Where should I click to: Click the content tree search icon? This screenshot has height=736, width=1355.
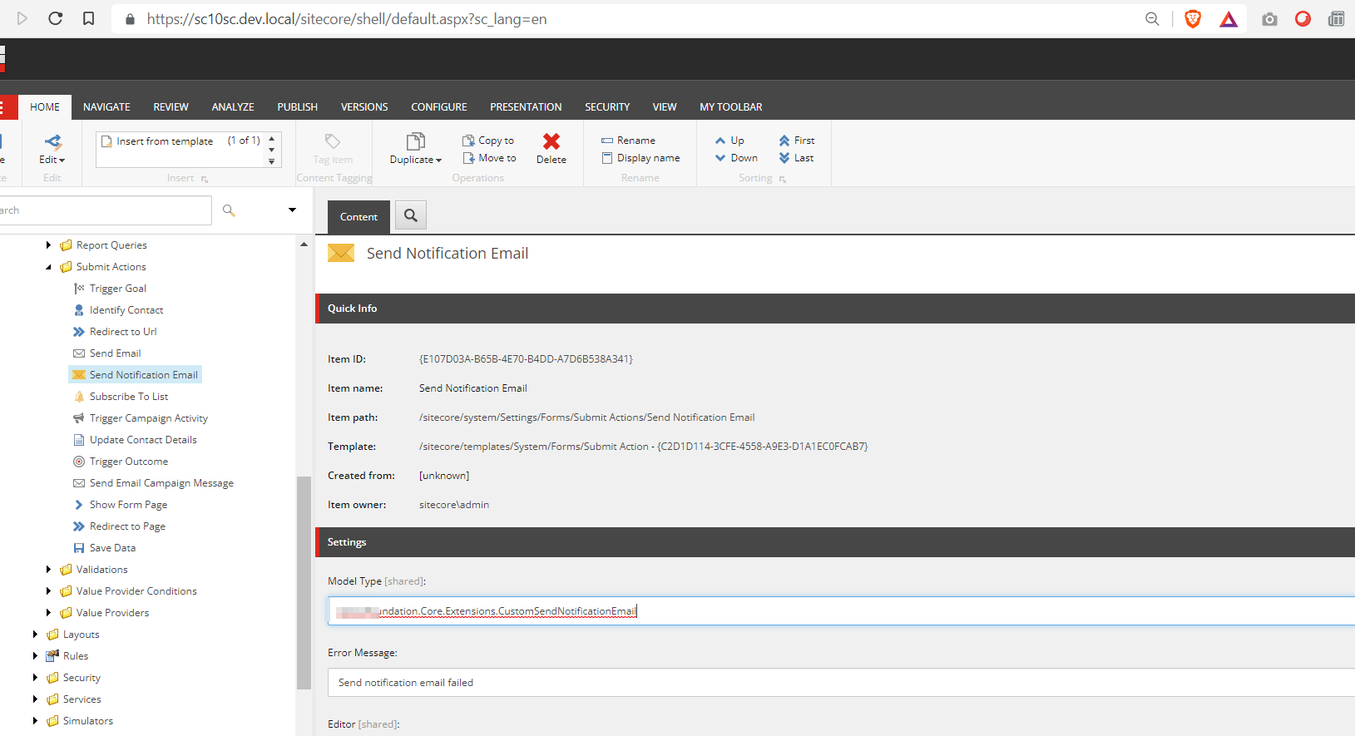point(229,210)
